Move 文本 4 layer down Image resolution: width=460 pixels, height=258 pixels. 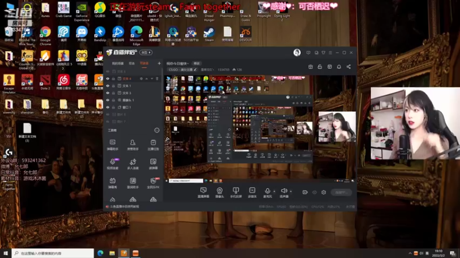click(152, 79)
